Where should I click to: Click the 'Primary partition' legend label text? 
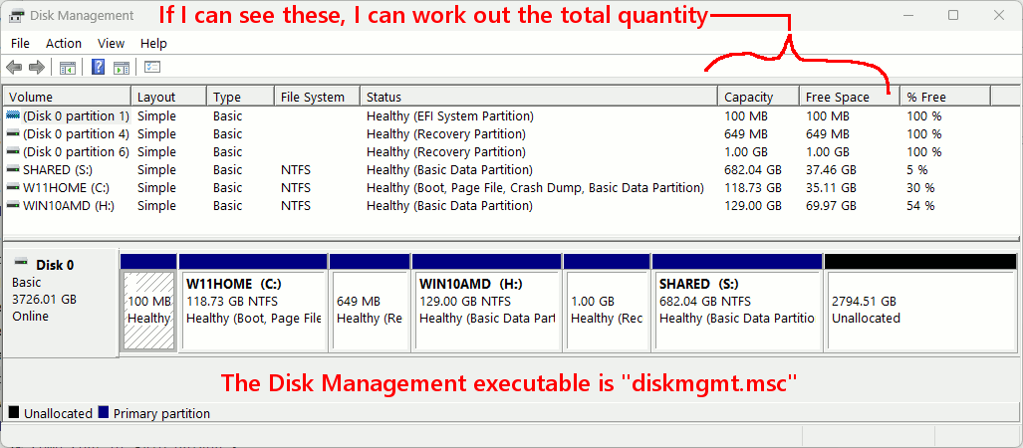161,413
